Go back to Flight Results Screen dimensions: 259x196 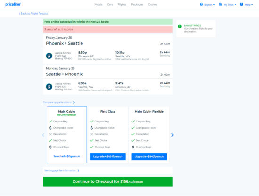pos(33,14)
